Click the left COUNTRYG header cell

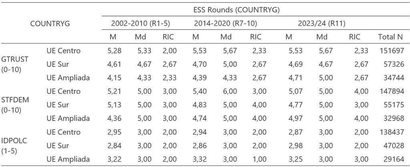tap(50, 24)
